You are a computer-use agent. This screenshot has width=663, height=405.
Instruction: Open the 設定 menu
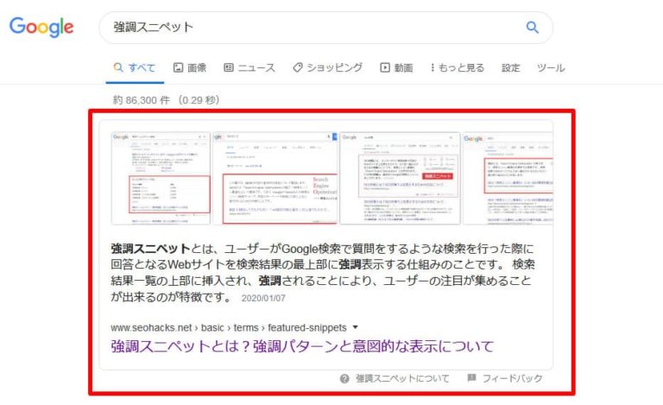(511, 67)
